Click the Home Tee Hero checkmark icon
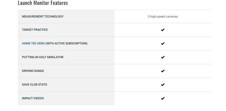This screenshot has height=111, width=226. [x=163, y=43]
